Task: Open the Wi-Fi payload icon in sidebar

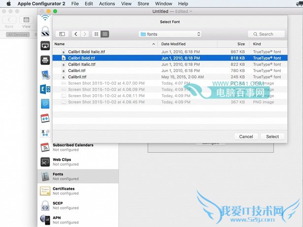Action: click(x=45, y=18)
